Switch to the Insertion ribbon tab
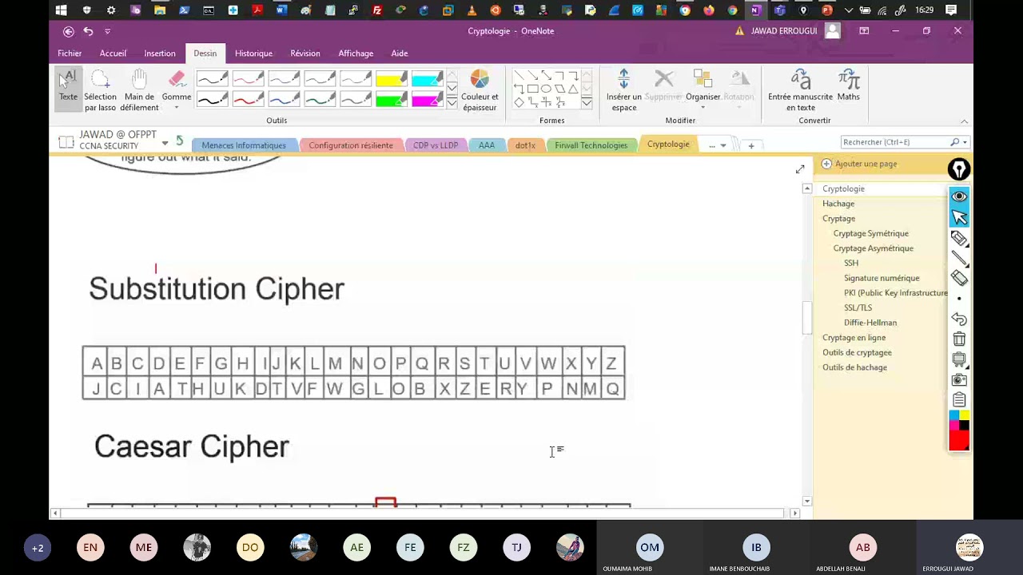 [x=160, y=54]
